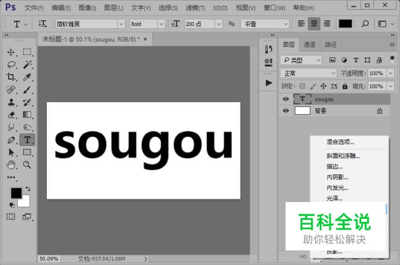Image resolution: width=400 pixels, height=265 pixels.
Task: Select the Lasso tool
Action: tap(11, 65)
